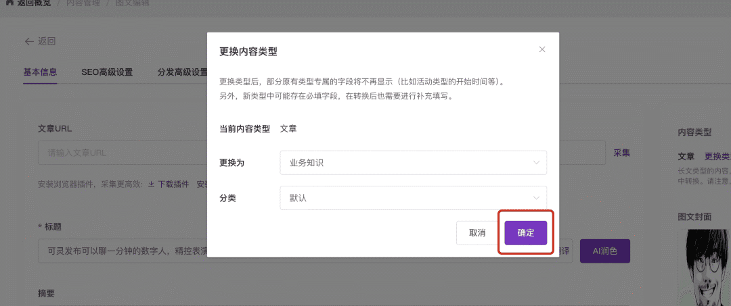
Task: Click the chevron arrow in 更换为 dropdown
Action: [x=537, y=163]
